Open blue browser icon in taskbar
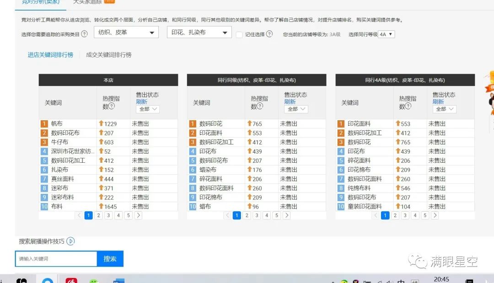Screen dimensions: 494x283 (48, 280)
